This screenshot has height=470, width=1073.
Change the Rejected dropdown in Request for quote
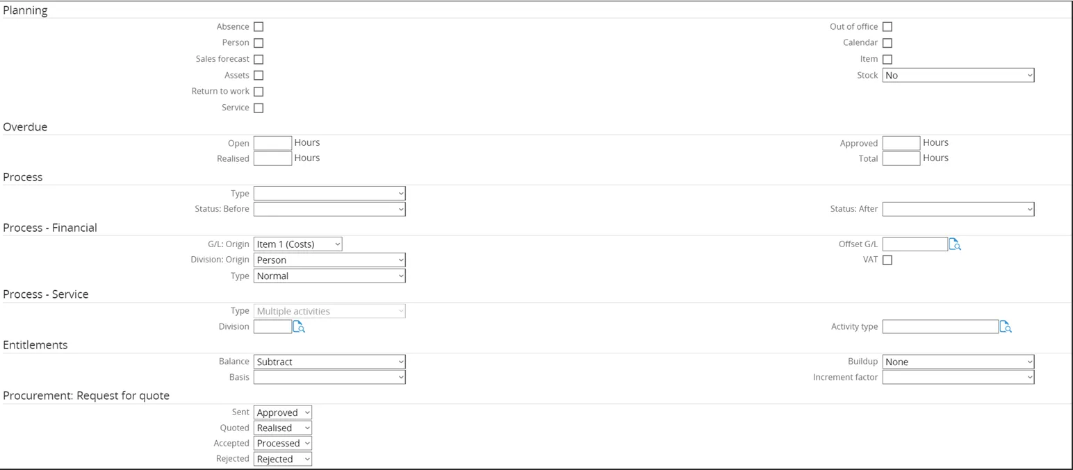coord(282,459)
